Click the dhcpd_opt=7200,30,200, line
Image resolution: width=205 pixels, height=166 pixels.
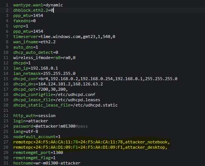point(40,89)
